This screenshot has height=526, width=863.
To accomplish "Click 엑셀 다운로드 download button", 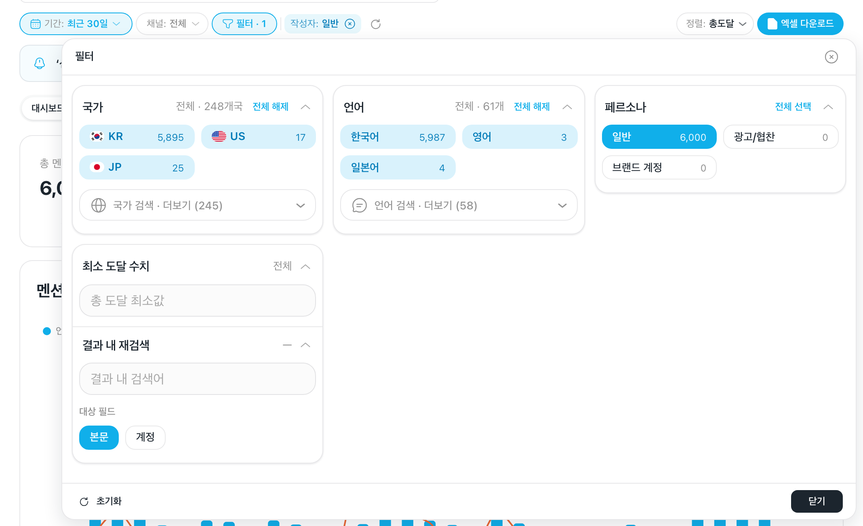I will (800, 24).
